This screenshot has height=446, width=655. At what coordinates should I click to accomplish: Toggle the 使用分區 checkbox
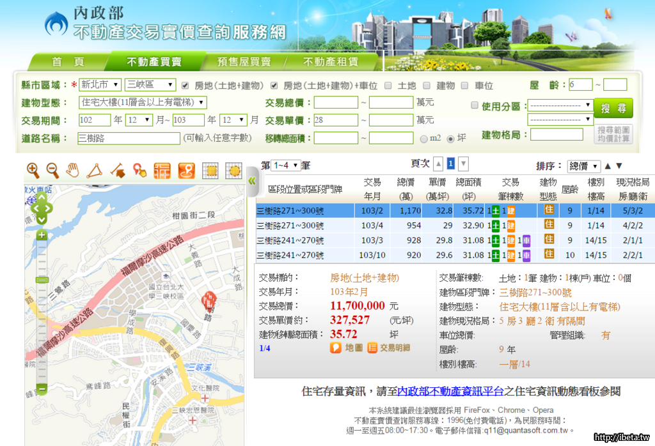click(475, 105)
